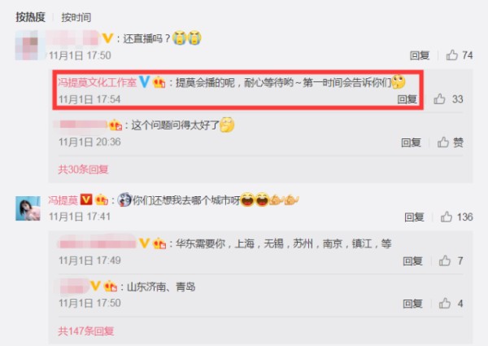Image resolution: width=488 pixels, height=346 pixels.
Task: Open the 冯提莫 username link
Action: [x=63, y=200]
